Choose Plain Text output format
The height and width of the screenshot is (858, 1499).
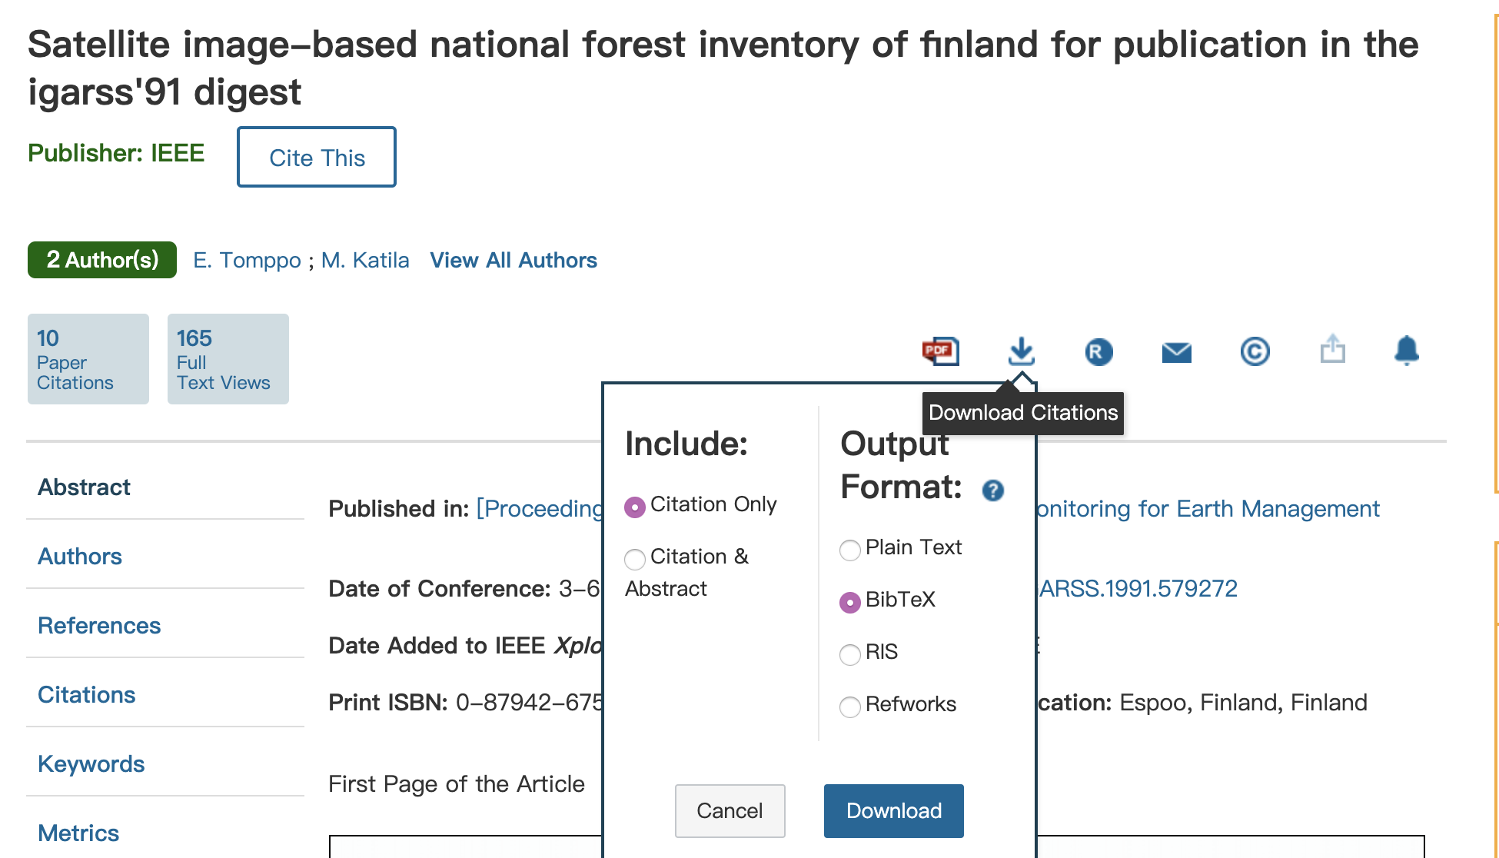click(850, 550)
